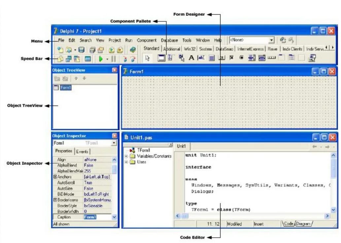Select the arrow pointer in component palette
This screenshot has width=341, height=243.
click(148, 58)
